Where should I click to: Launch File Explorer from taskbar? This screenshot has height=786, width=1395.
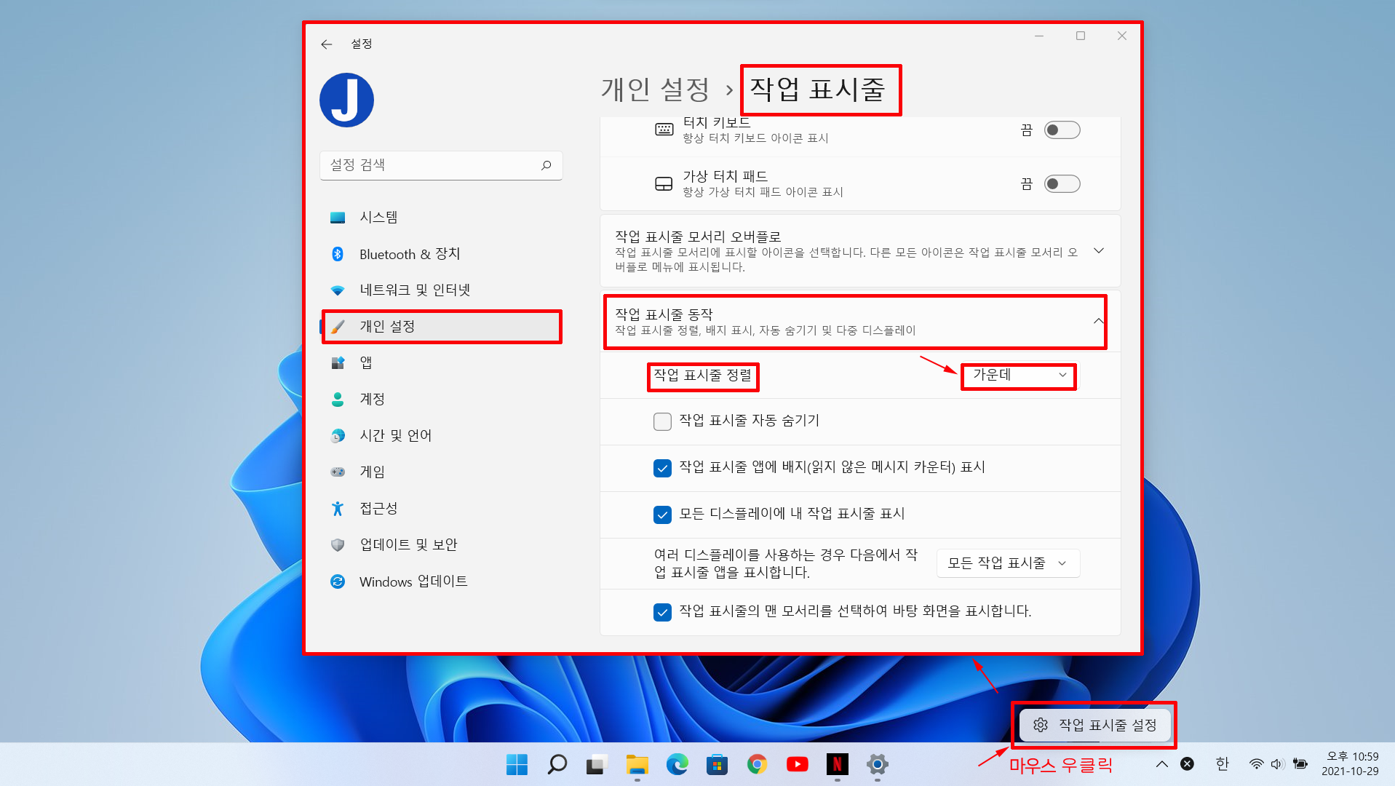coord(637,764)
